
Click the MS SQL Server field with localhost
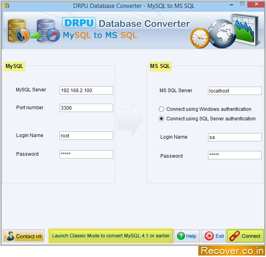pos(235,91)
